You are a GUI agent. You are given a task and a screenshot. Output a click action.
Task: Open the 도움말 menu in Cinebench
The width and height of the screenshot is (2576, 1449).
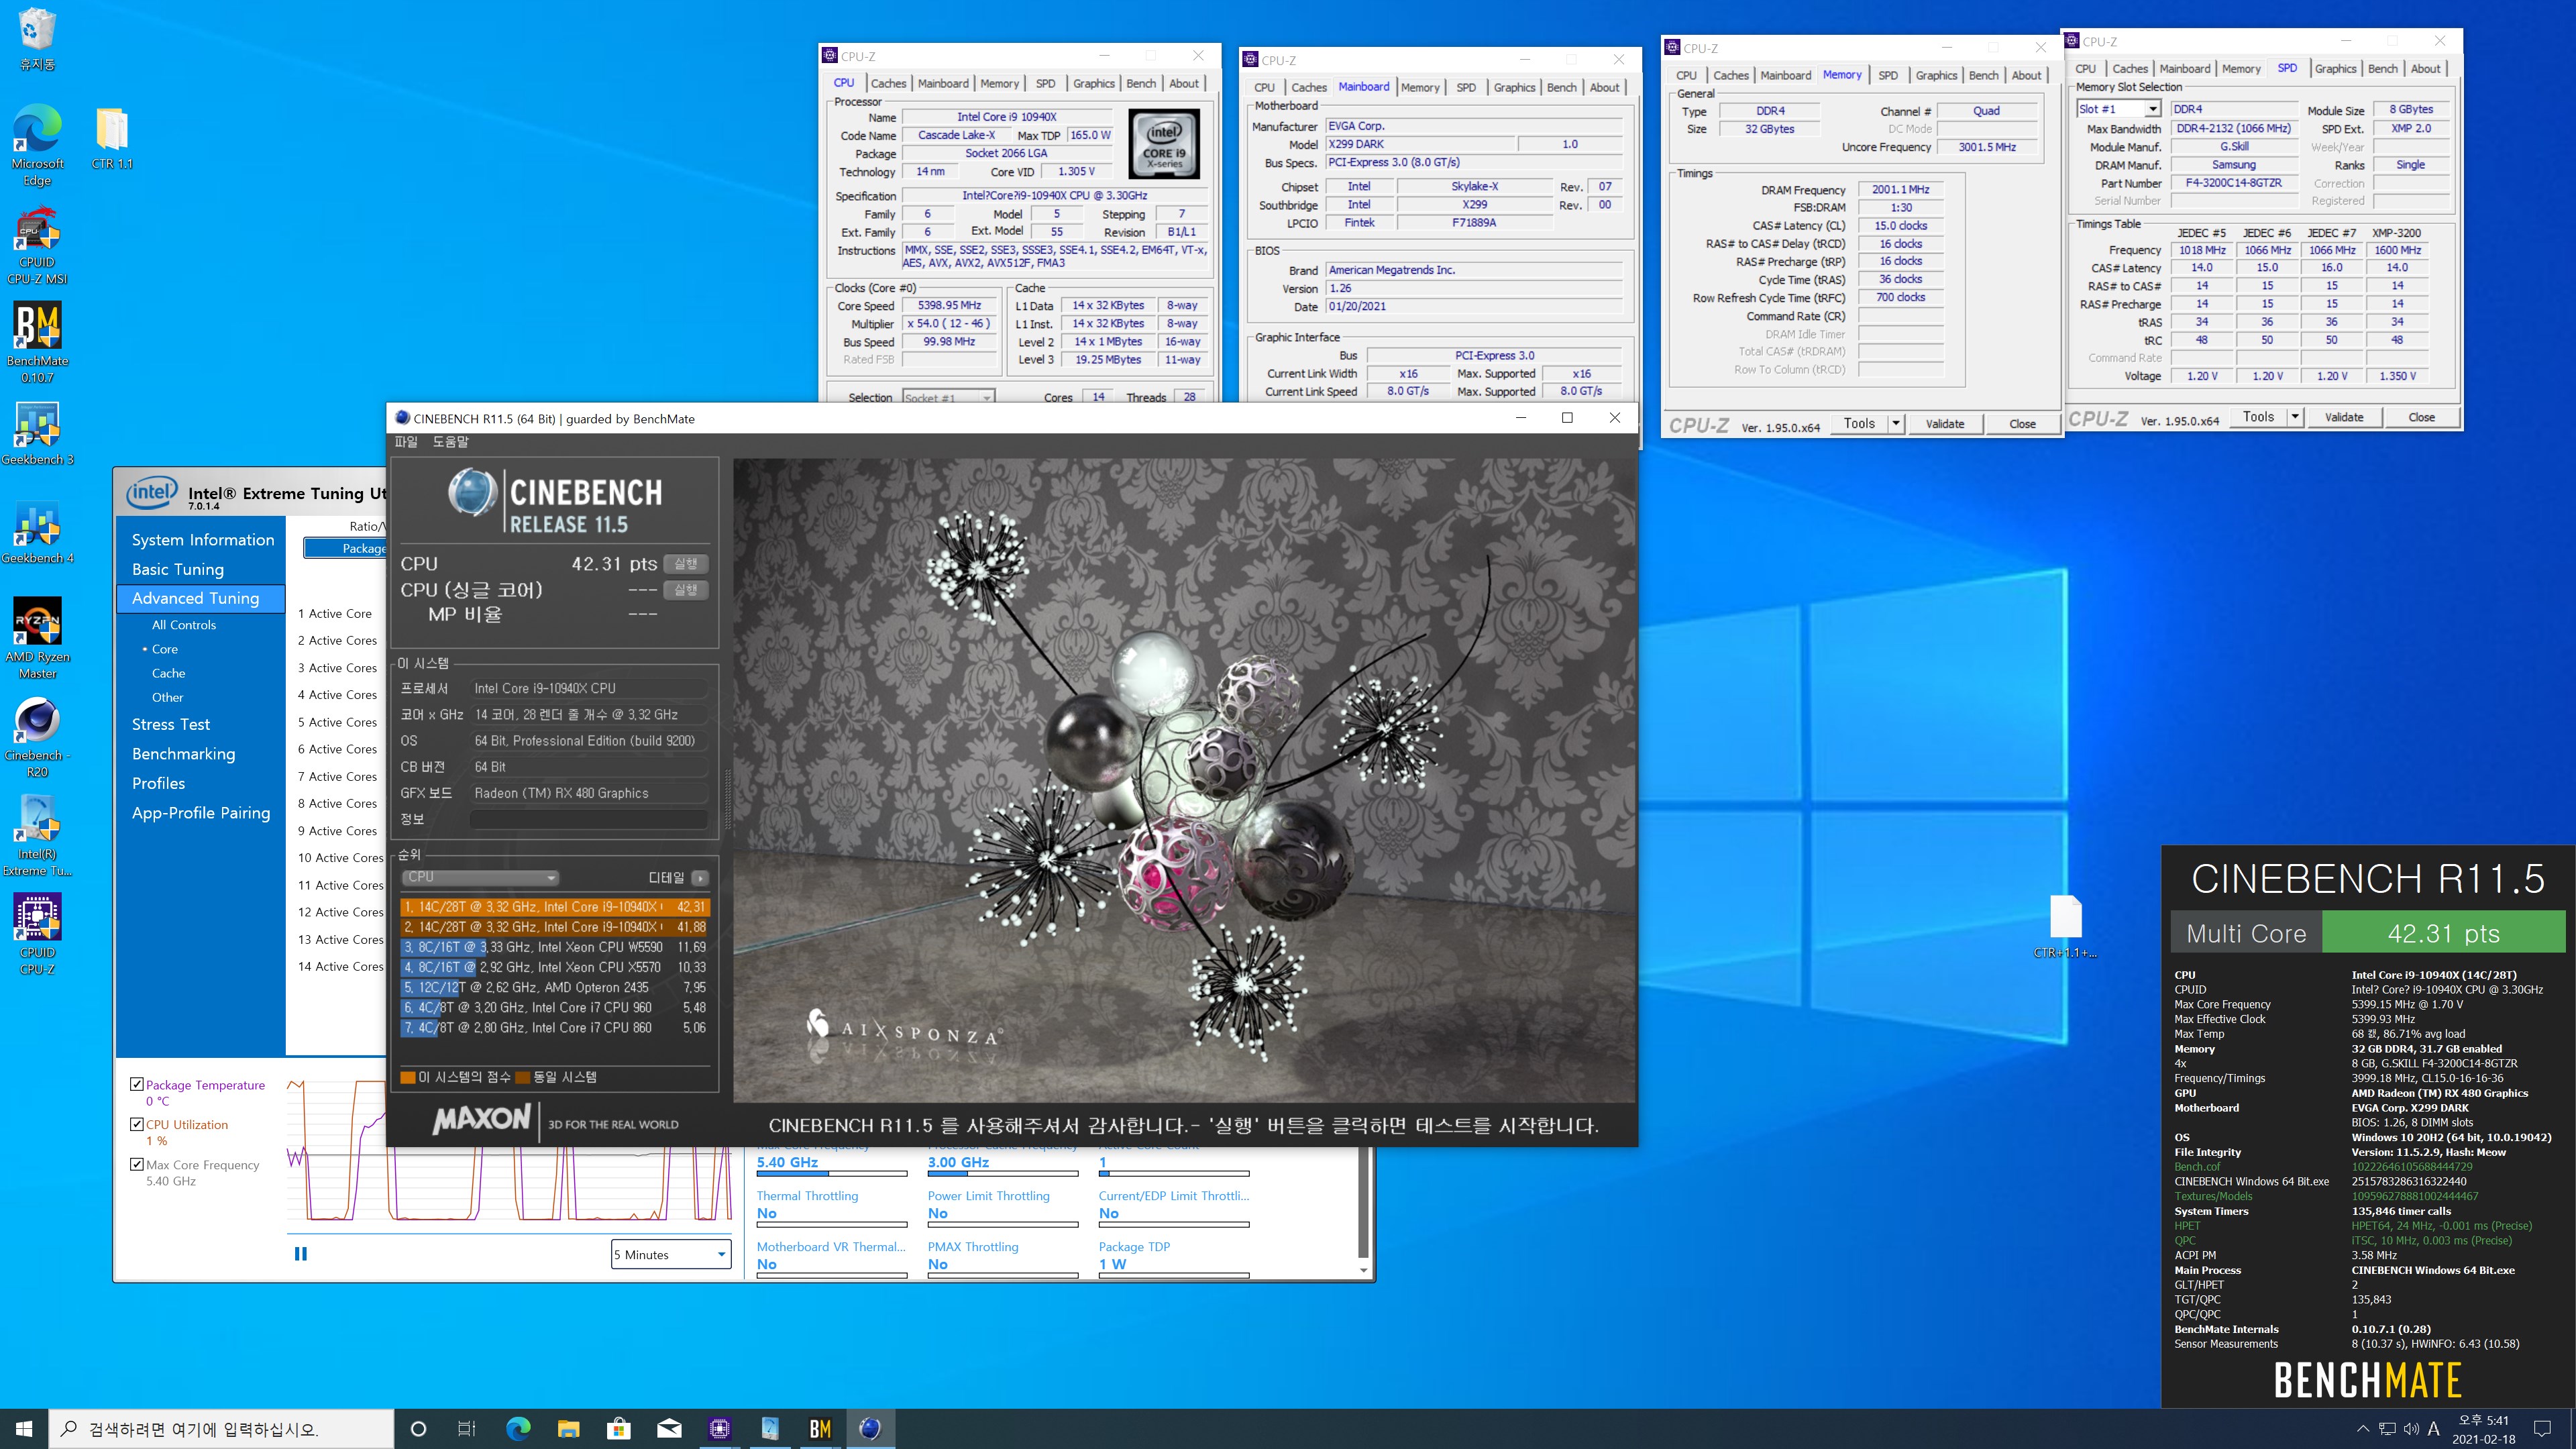point(450,442)
